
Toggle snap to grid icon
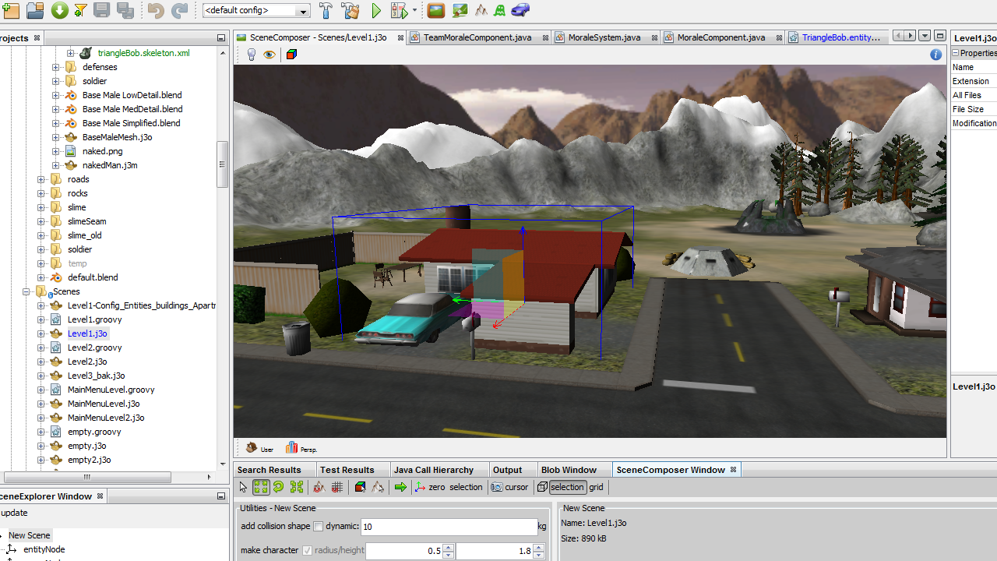[336, 487]
